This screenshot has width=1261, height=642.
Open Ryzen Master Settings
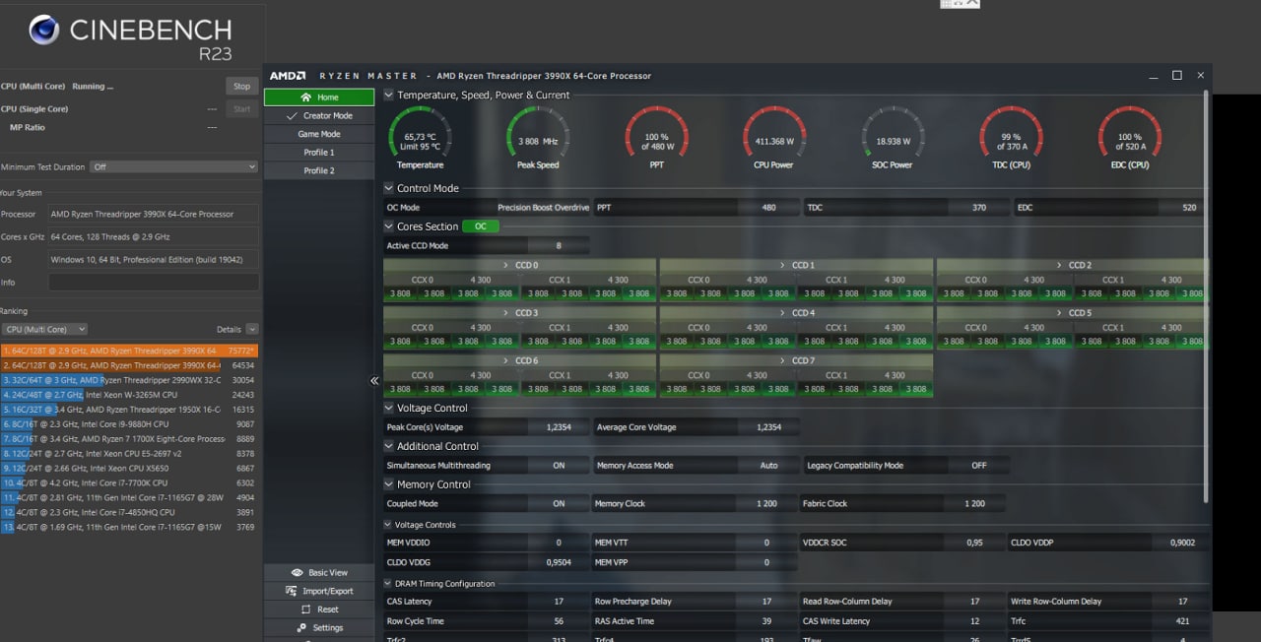pyautogui.click(x=319, y=628)
